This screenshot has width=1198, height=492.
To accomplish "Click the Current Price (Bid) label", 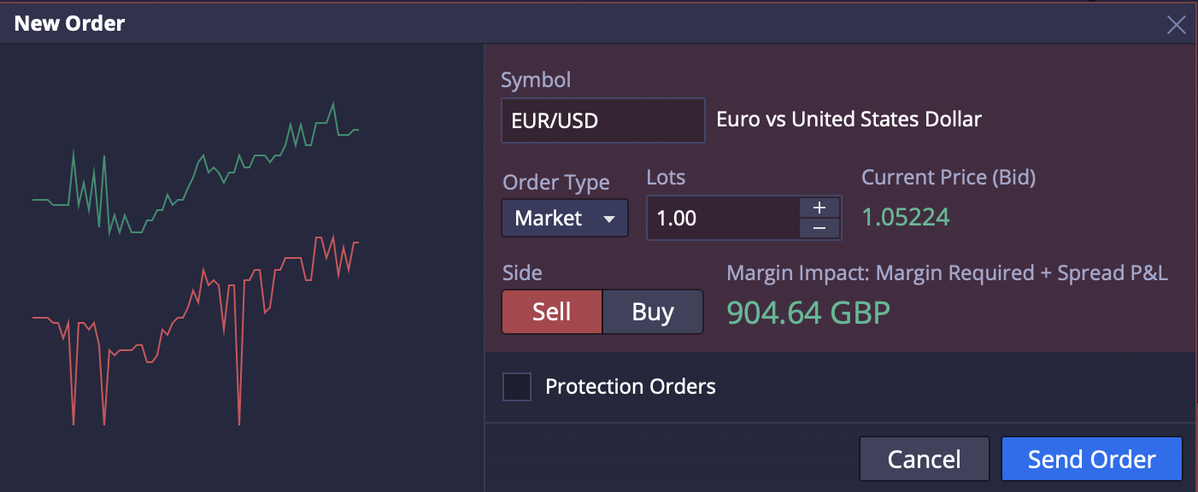I will 948,178.
